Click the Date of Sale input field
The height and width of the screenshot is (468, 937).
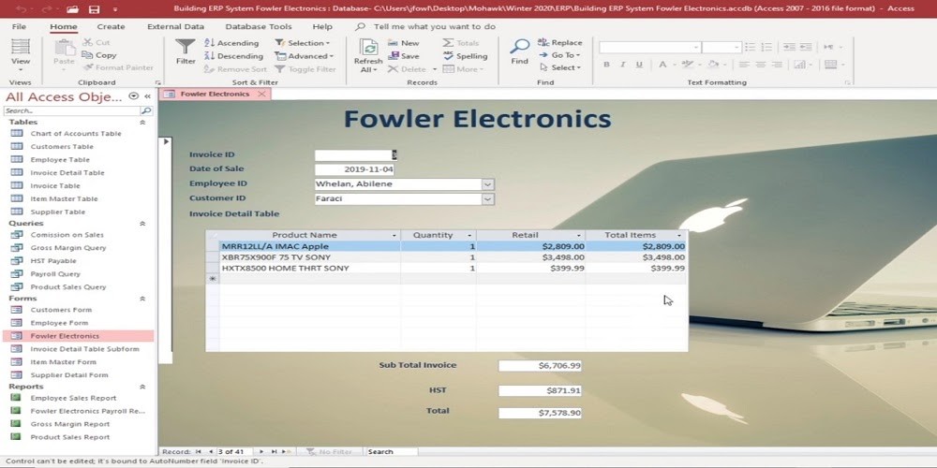[x=354, y=169]
